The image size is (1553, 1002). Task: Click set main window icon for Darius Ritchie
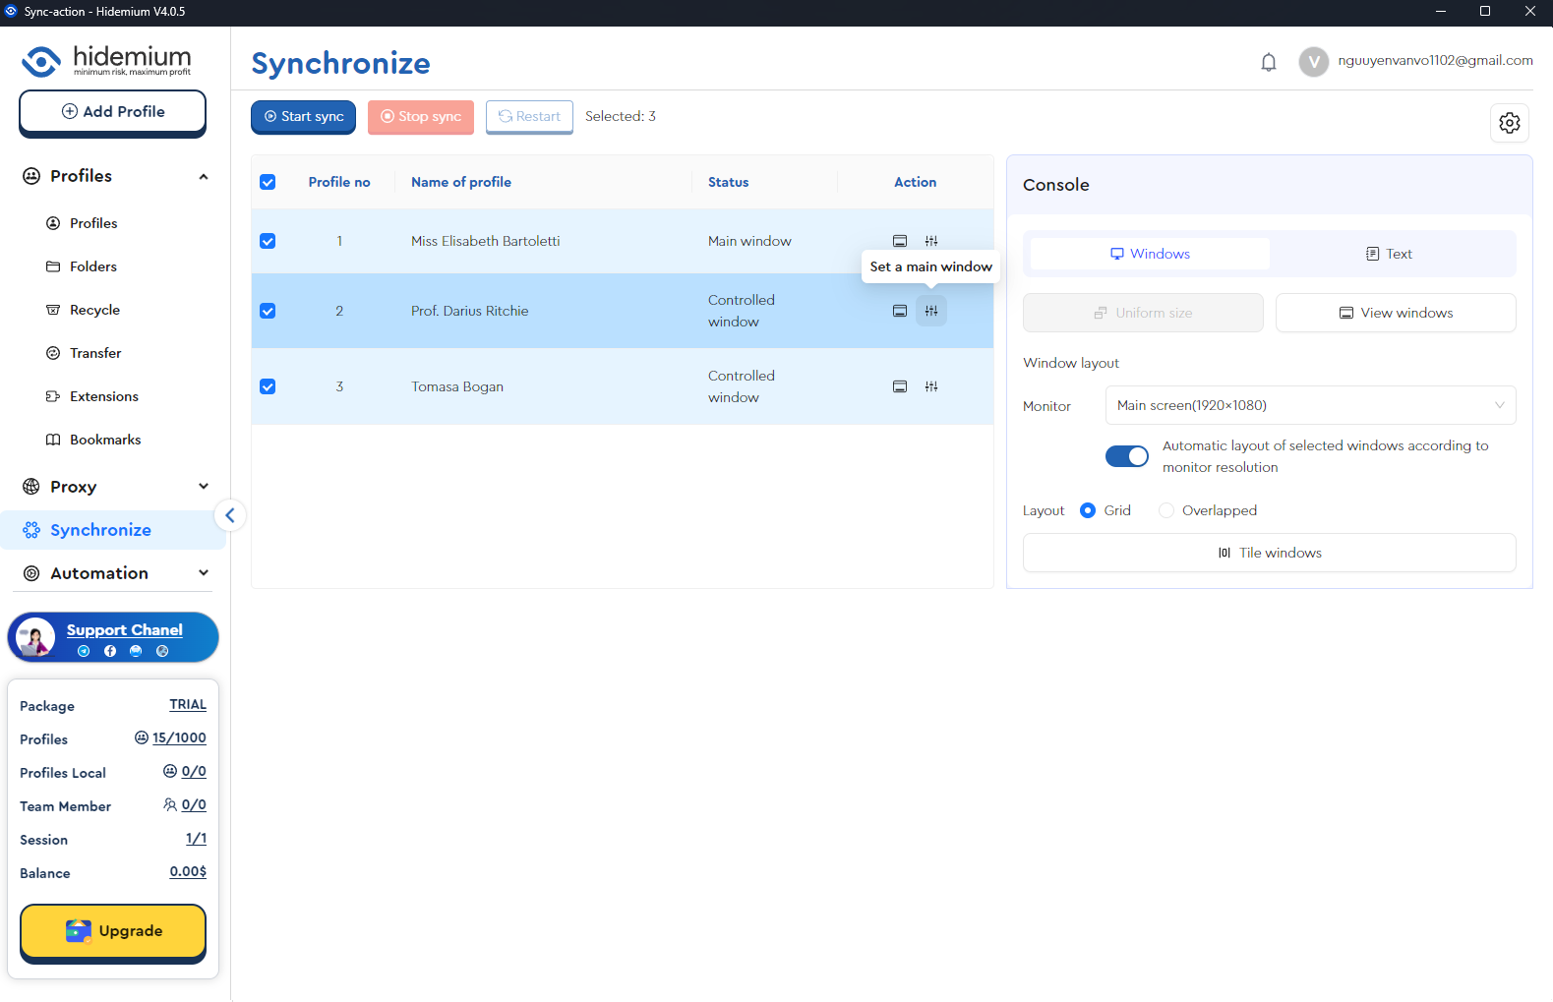tap(930, 311)
